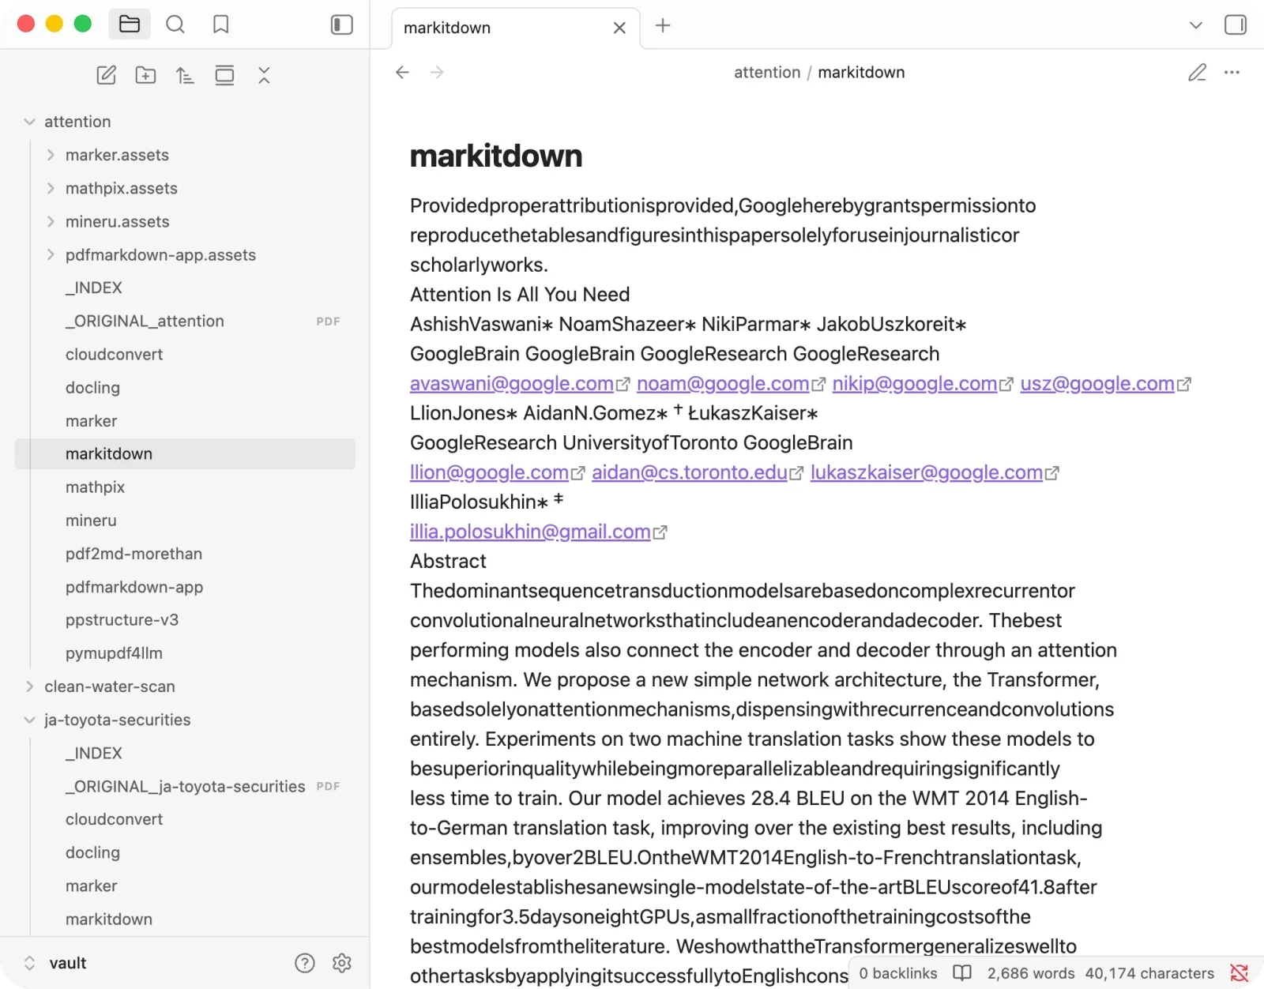This screenshot has height=989, width=1264.
Task: Switch to editing view pencil icon
Action: (1198, 72)
